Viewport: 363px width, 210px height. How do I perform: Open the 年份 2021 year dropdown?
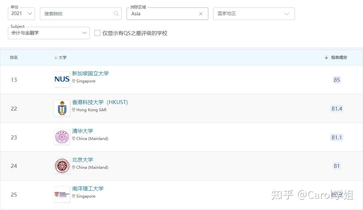[x=21, y=14]
